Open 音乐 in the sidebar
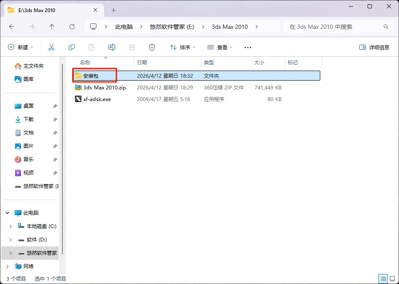This screenshot has width=399, height=284. click(x=24, y=160)
